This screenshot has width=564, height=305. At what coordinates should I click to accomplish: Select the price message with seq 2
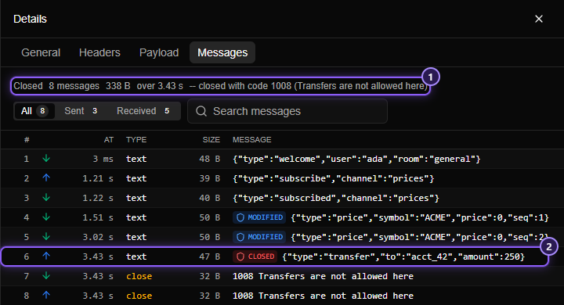click(x=420, y=237)
